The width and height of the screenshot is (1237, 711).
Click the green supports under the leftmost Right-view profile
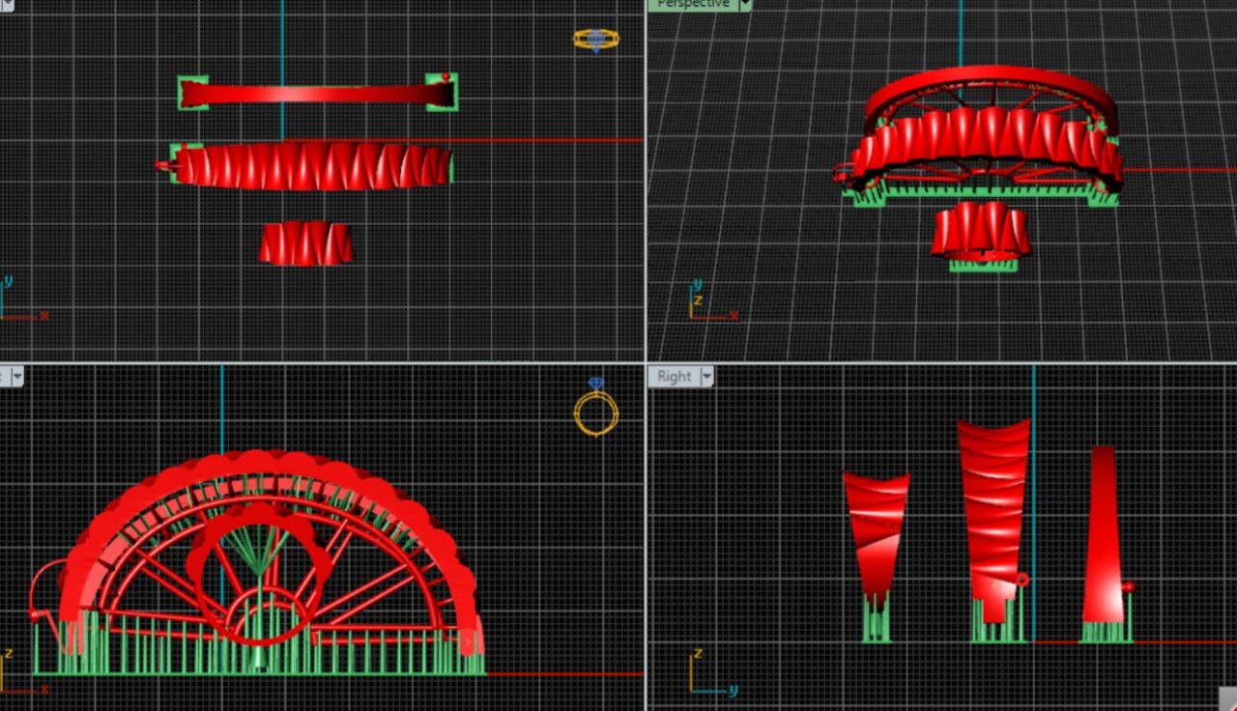click(876, 620)
